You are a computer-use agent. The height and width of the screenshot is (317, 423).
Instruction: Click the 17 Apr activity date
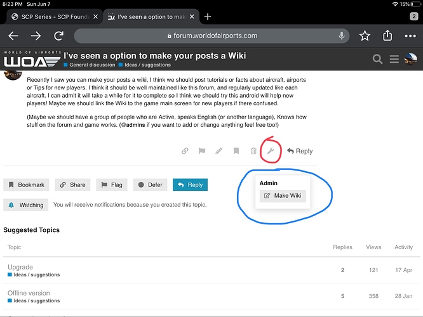click(403, 270)
